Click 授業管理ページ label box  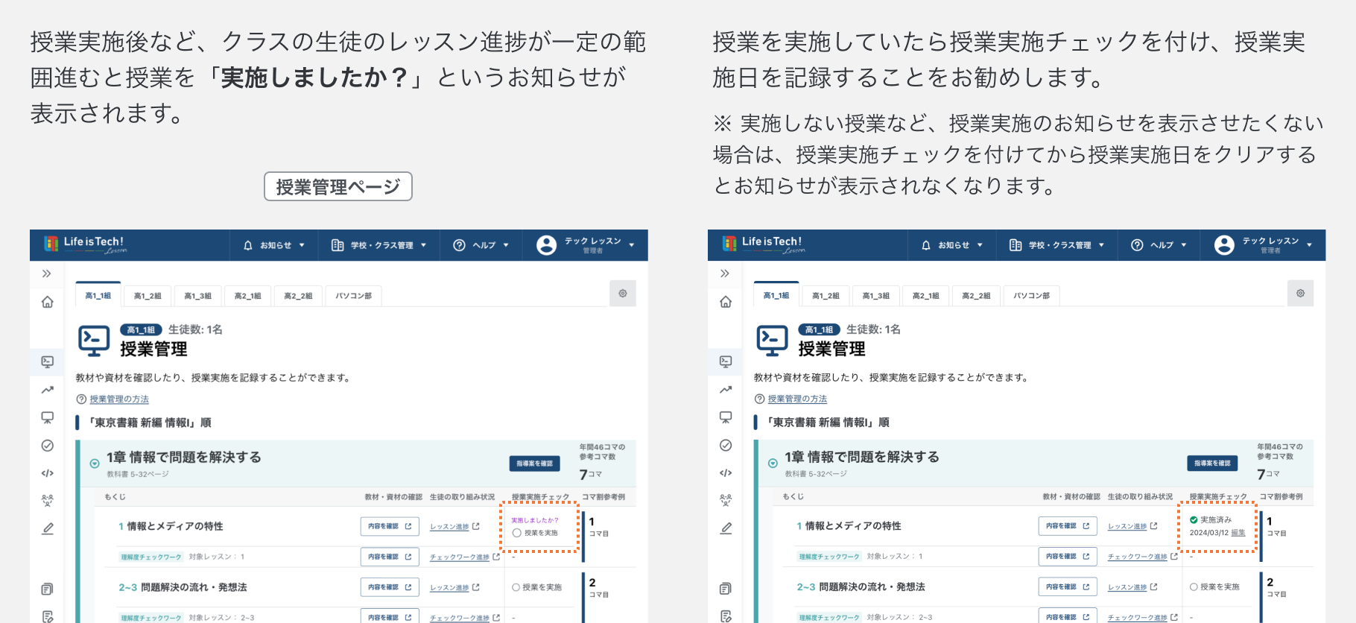click(338, 186)
